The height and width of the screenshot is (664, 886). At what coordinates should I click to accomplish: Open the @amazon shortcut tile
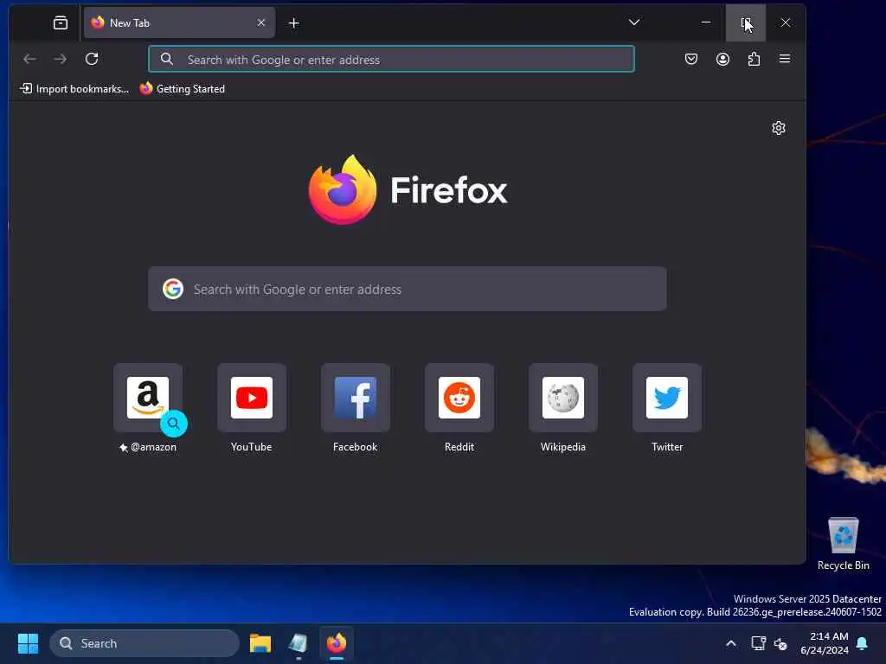pos(148,398)
